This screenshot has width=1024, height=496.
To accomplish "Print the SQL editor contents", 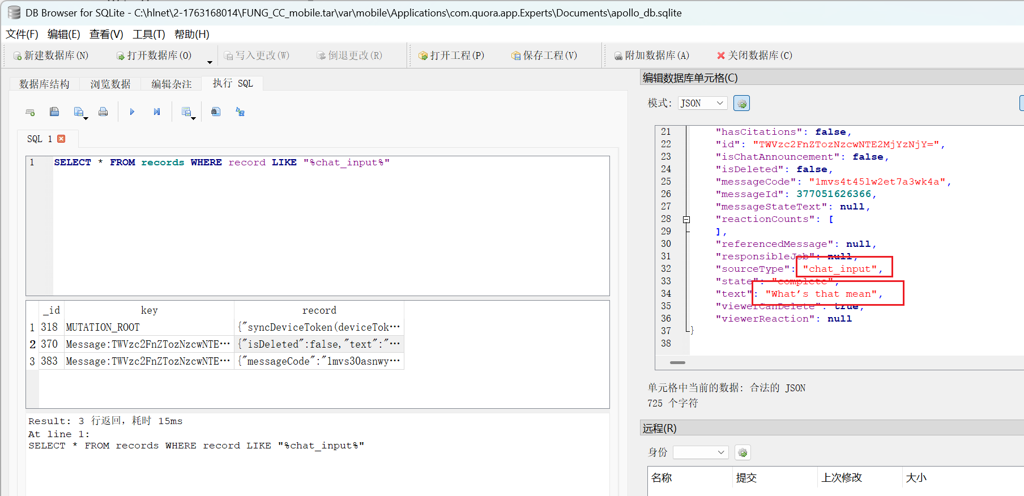I will coord(103,112).
